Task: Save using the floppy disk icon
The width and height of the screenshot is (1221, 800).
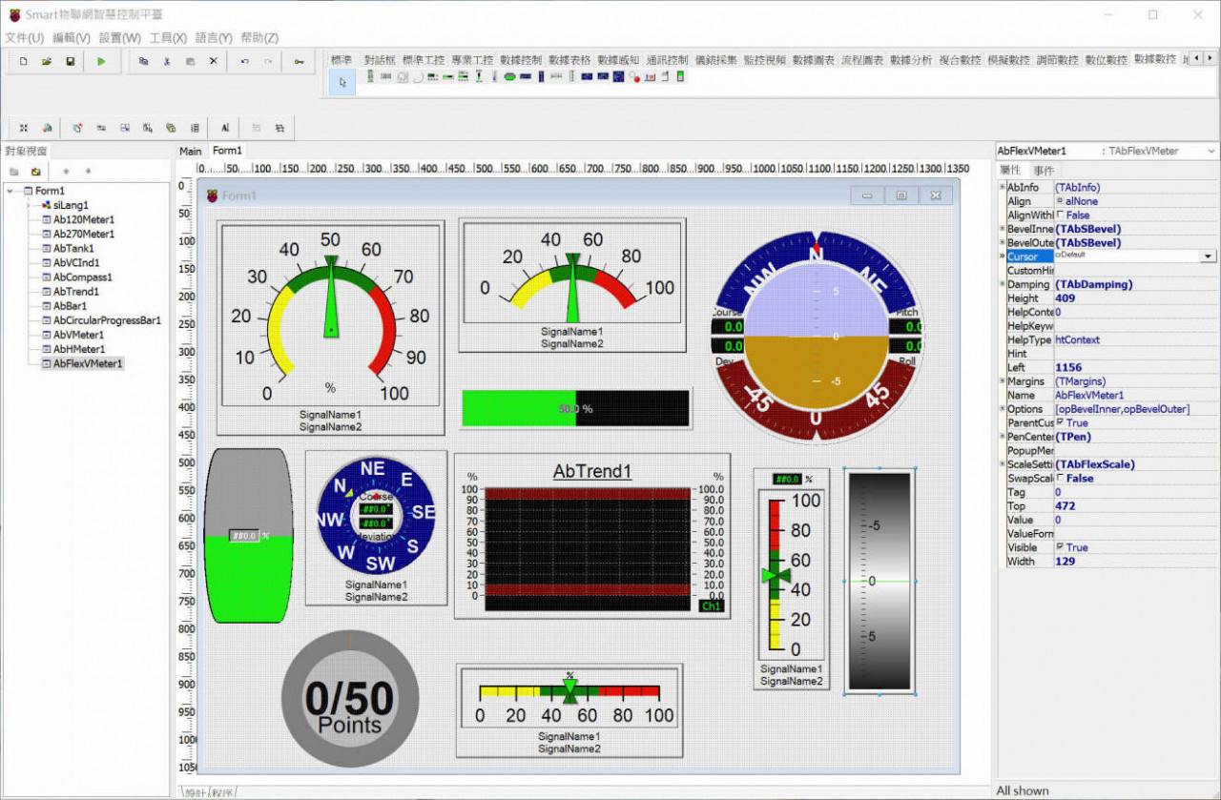Action: [70, 61]
